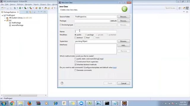Minimize the Package Explorer view

point(42,12)
